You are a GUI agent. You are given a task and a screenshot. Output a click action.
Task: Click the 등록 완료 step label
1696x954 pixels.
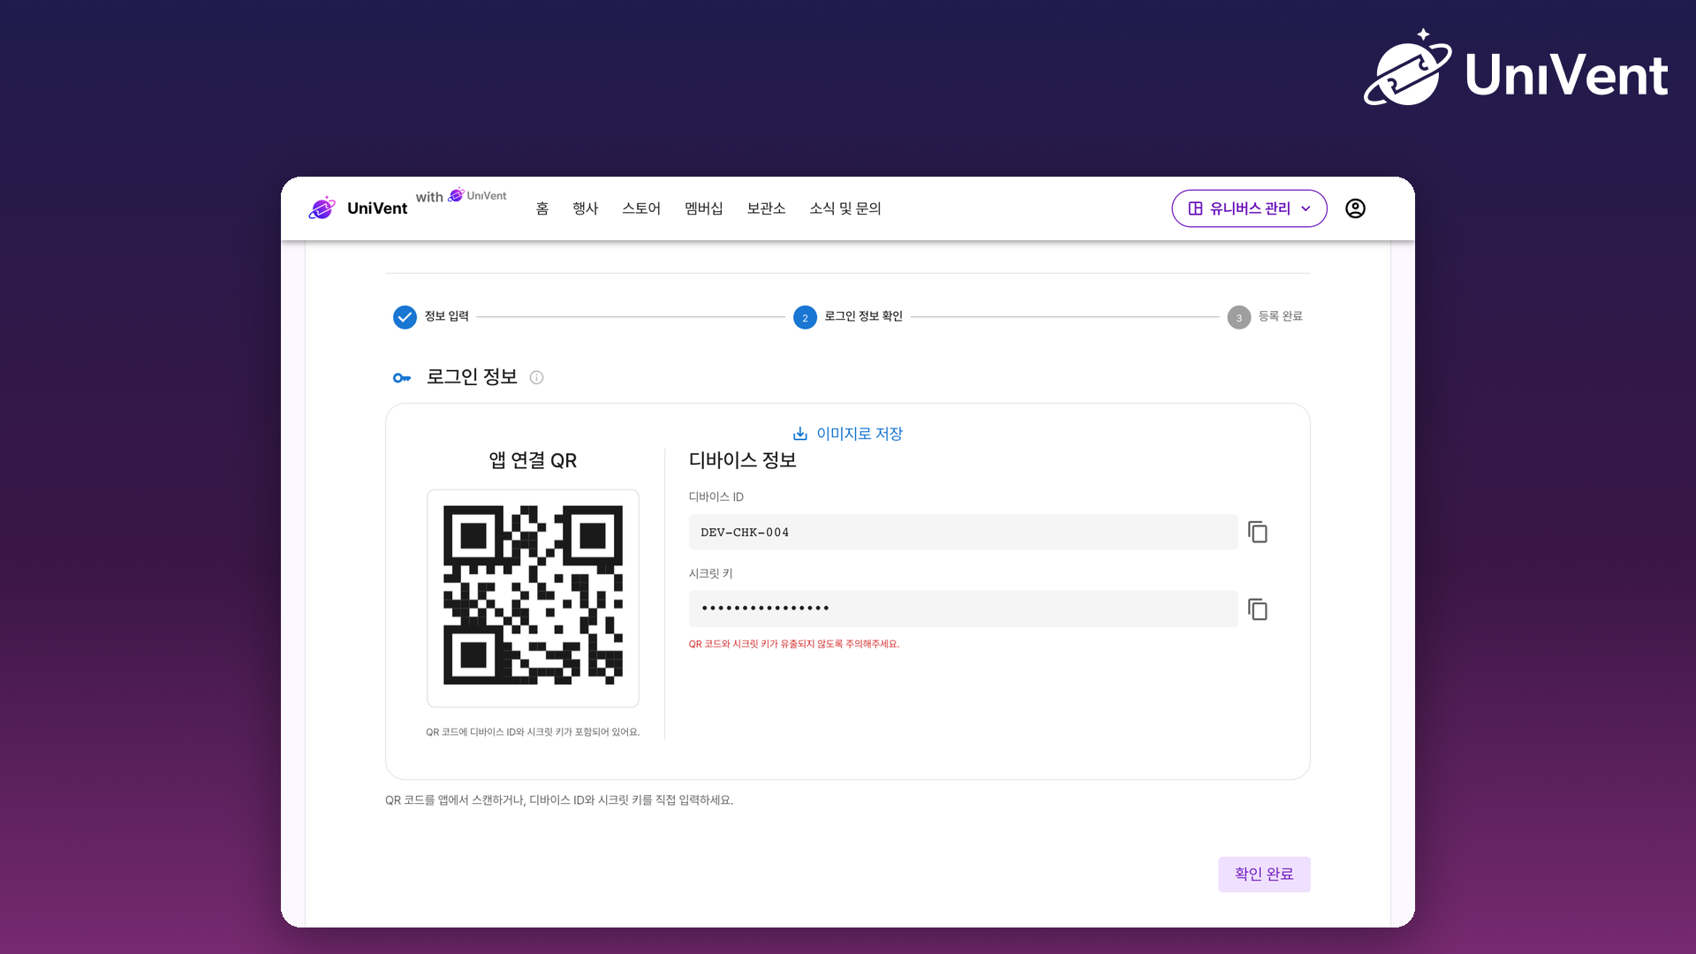pos(1280,316)
